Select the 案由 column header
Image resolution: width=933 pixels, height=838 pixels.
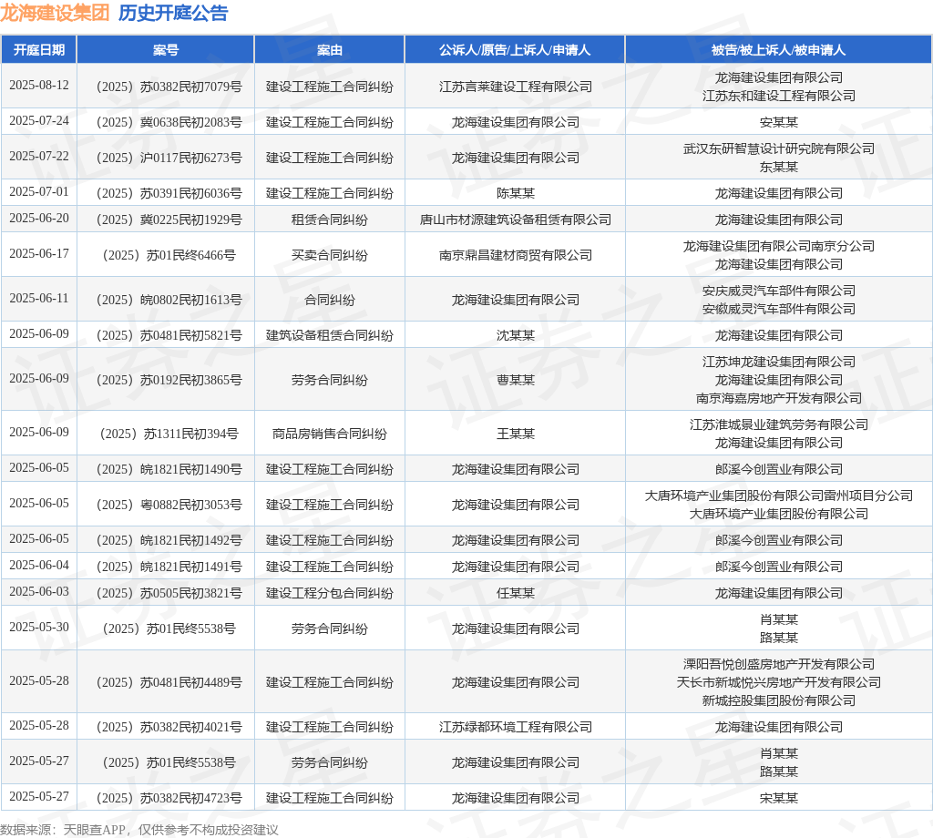pyautogui.click(x=330, y=50)
